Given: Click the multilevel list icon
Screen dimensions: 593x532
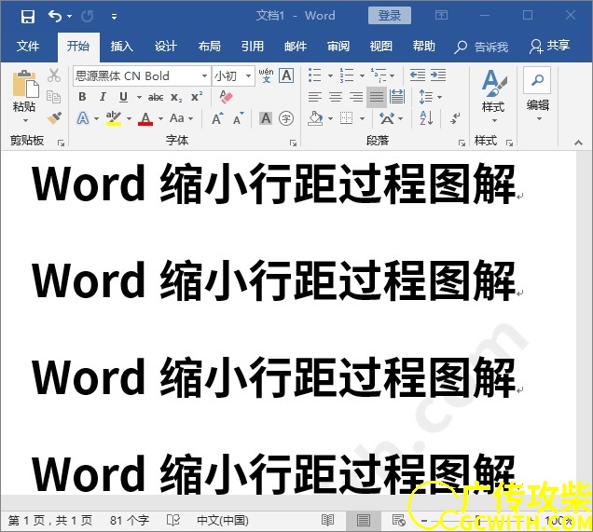Looking at the screenshot, I should pyautogui.click(x=379, y=75).
